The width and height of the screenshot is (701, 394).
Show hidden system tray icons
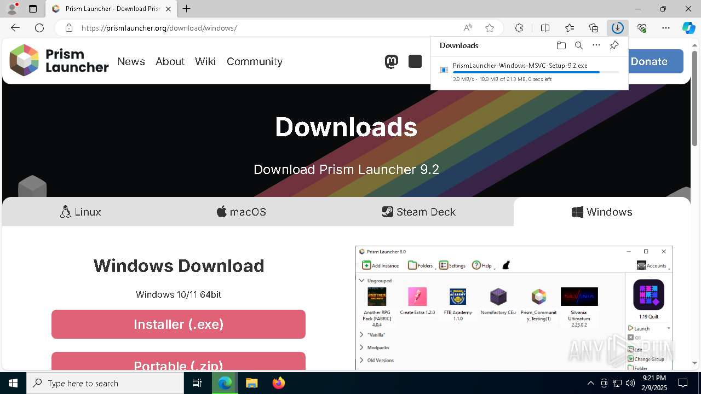pos(590,383)
